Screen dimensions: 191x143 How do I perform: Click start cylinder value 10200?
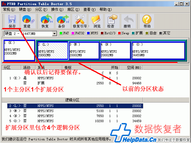click(x=99, y=121)
